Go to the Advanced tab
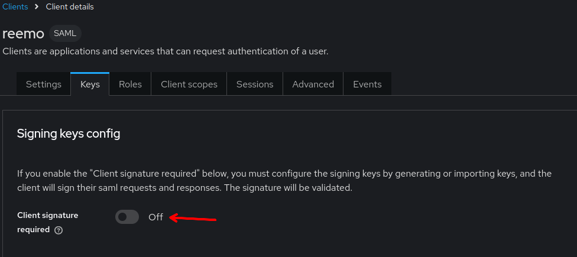This screenshot has width=577, height=257. coord(313,84)
